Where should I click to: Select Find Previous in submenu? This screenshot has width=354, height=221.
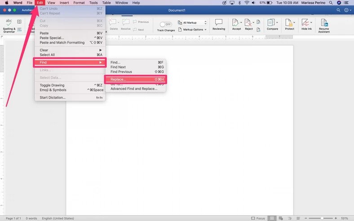click(136, 72)
